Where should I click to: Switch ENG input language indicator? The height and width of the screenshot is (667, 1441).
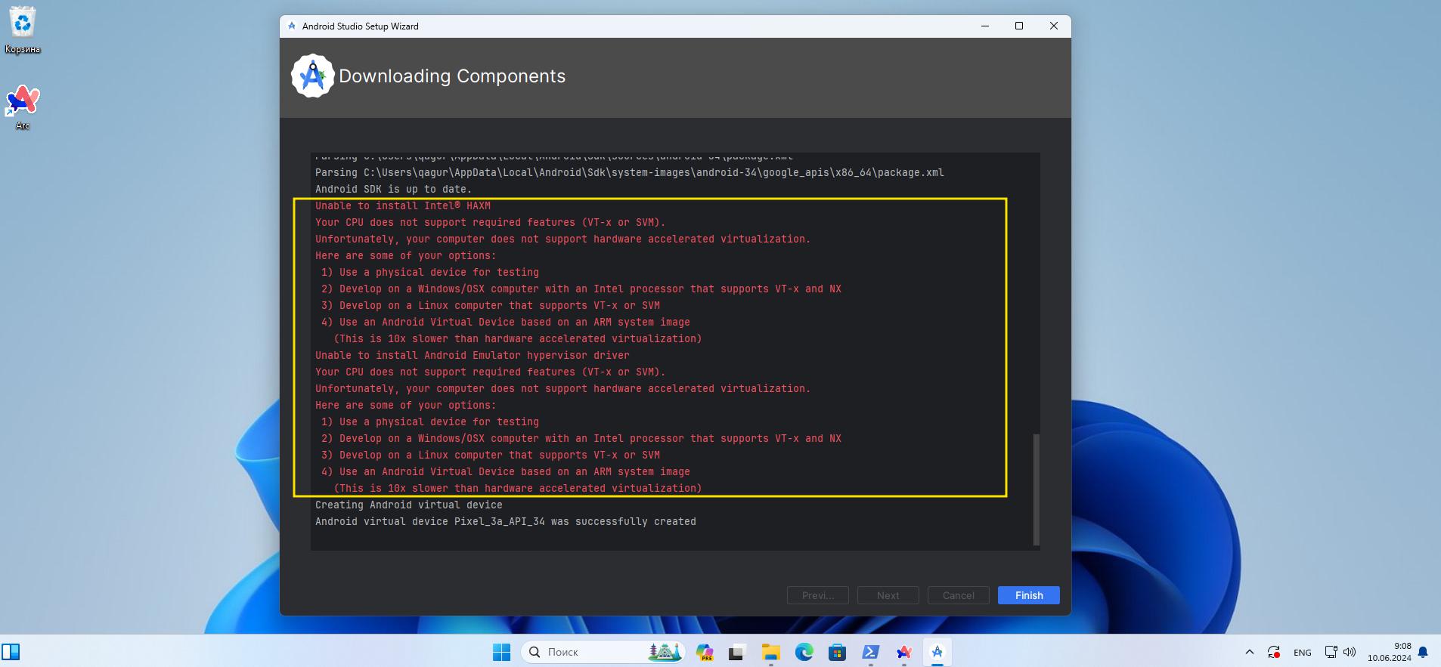[x=1302, y=652]
